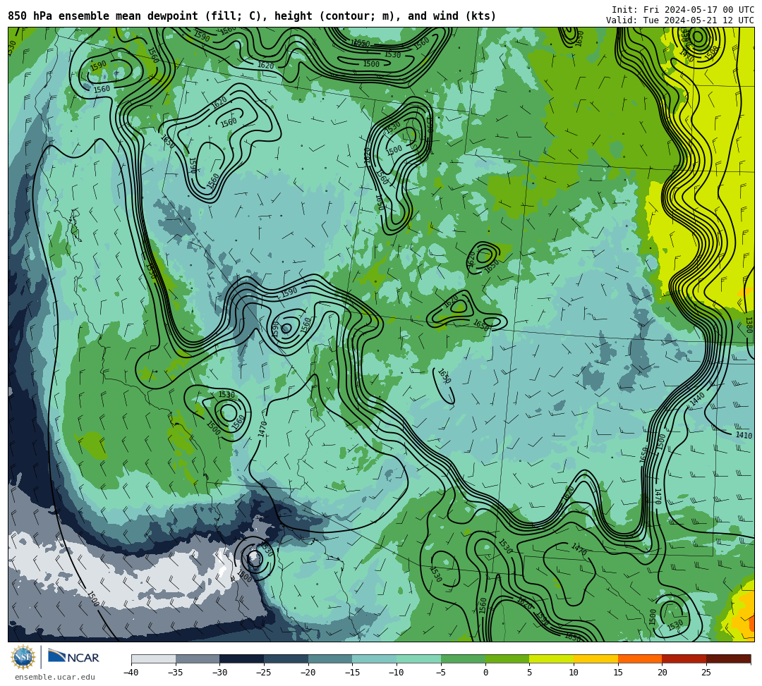
Task: Click the 1440 contour label on the right side
Action: [697, 399]
